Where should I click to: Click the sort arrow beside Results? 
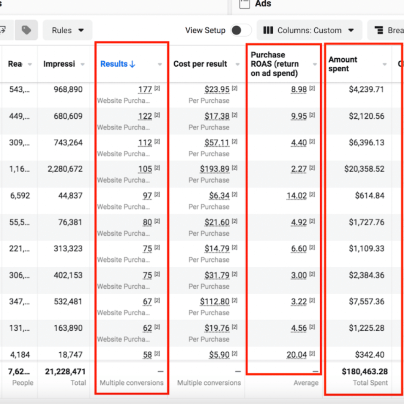tap(132, 64)
